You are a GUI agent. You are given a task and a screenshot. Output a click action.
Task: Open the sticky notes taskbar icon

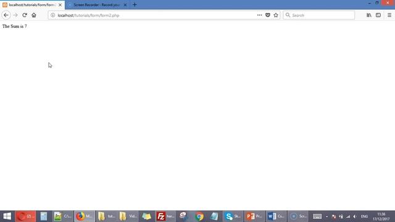click(x=146, y=216)
